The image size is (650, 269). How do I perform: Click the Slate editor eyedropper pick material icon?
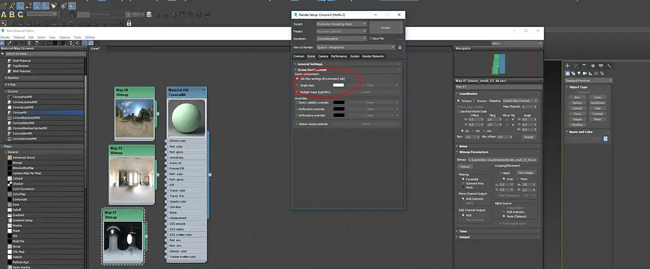[x=9, y=43]
